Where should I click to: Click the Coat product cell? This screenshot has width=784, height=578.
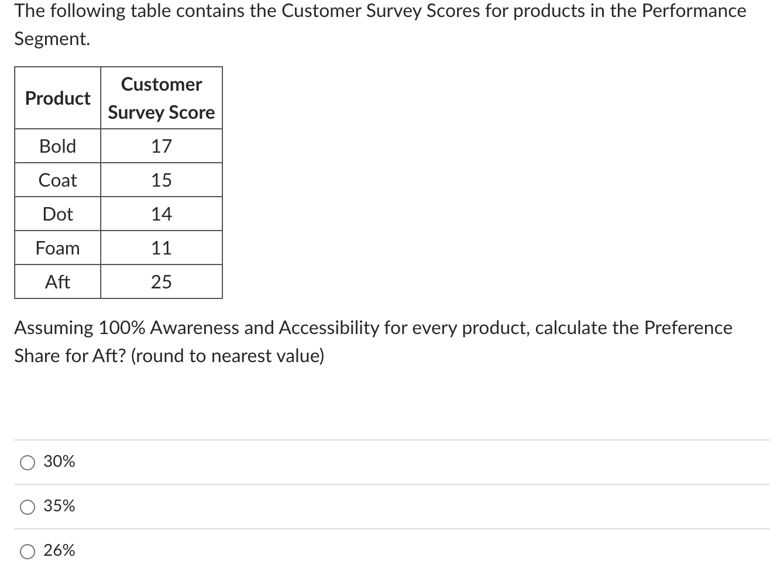pyautogui.click(x=57, y=180)
